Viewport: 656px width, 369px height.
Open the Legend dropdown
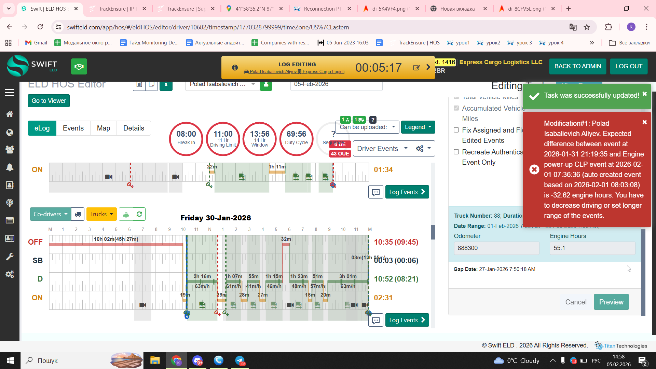[x=418, y=127]
